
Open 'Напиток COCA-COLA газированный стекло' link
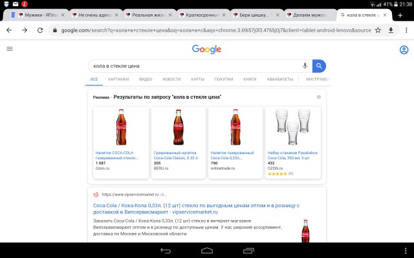[116, 155]
